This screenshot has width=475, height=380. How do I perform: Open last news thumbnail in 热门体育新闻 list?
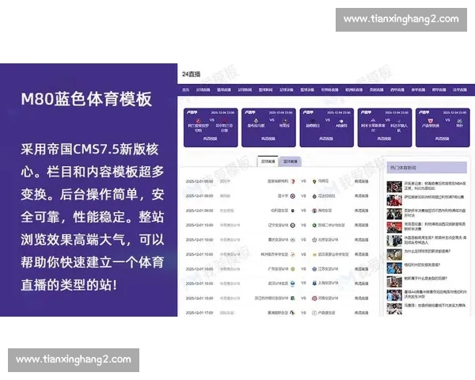pyautogui.click(x=394, y=309)
